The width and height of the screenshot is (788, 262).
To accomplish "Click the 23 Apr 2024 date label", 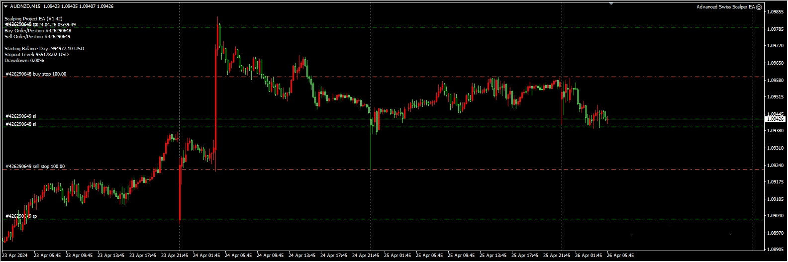I will pyautogui.click(x=15, y=256).
